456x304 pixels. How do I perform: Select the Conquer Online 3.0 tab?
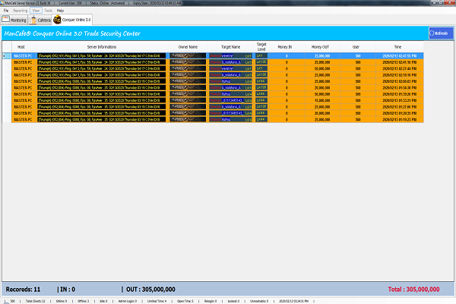pyautogui.click(x=72, y=20)
